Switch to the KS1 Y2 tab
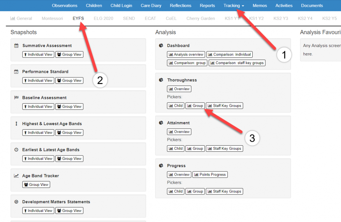Image resolution: width=341 pixels, height=222 pixels. pyautogui.click(x=256, y=18)
